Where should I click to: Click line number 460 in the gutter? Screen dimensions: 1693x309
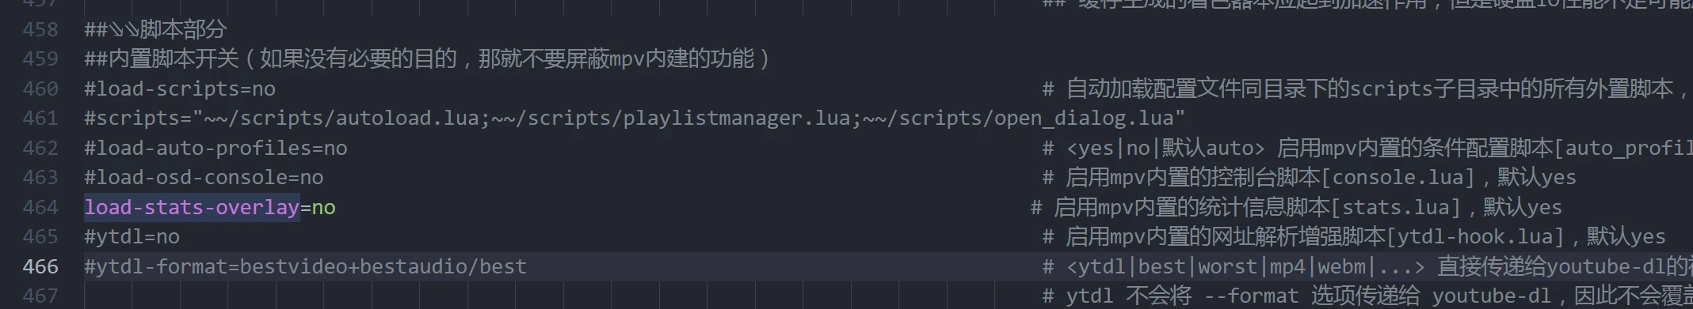click(x=40, y=89)
